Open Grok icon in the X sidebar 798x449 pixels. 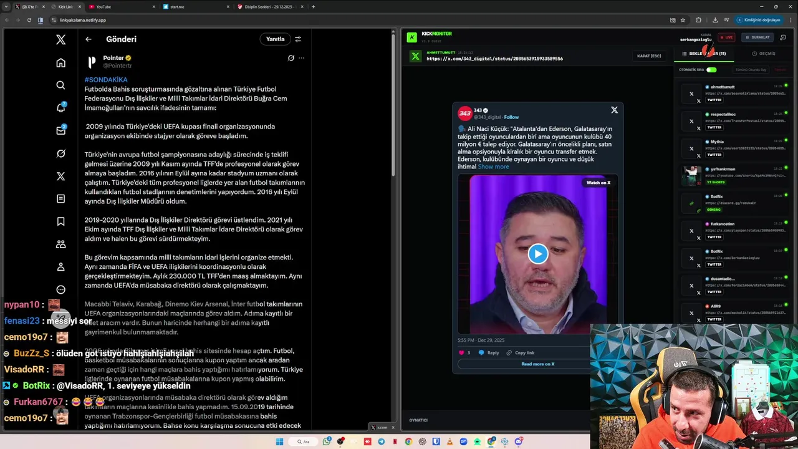(x=60, y=153)
